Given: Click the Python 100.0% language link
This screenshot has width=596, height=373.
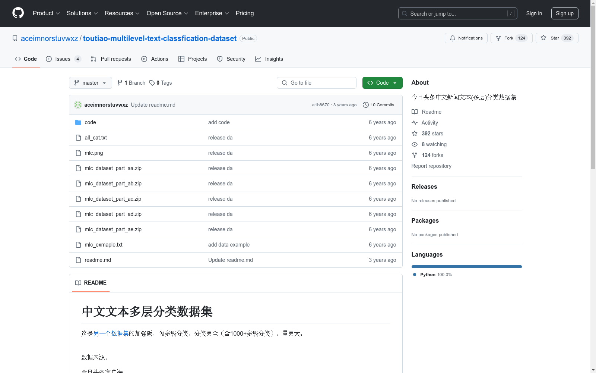Looking at the screenshot, I should 433,275.
